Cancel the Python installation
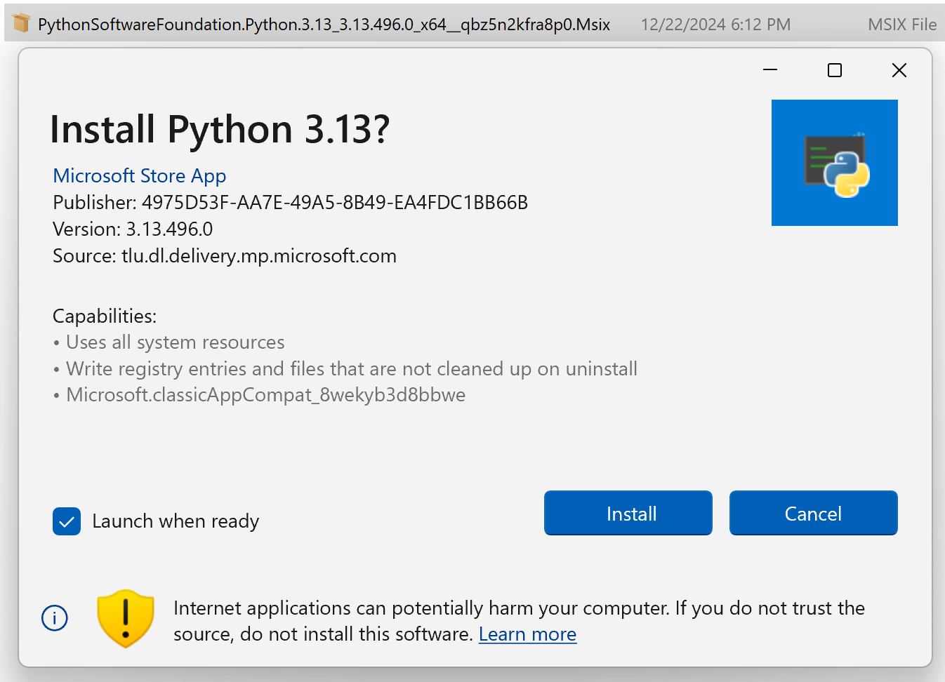 (813, 513)
